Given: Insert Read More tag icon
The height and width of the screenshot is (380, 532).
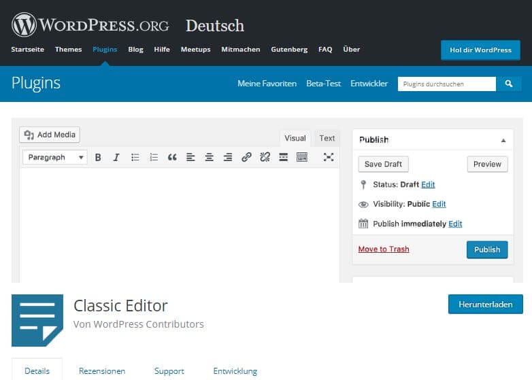Looking at the screenshot, I should pos(283,157).
